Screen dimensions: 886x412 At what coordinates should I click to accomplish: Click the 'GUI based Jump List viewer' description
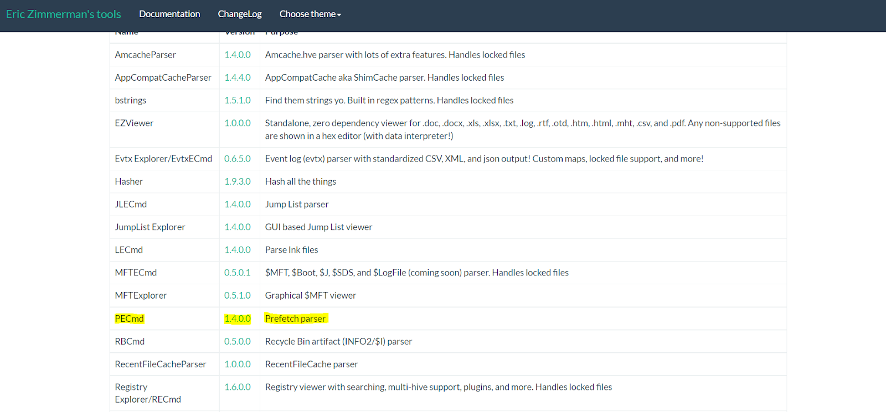(318, 227)
